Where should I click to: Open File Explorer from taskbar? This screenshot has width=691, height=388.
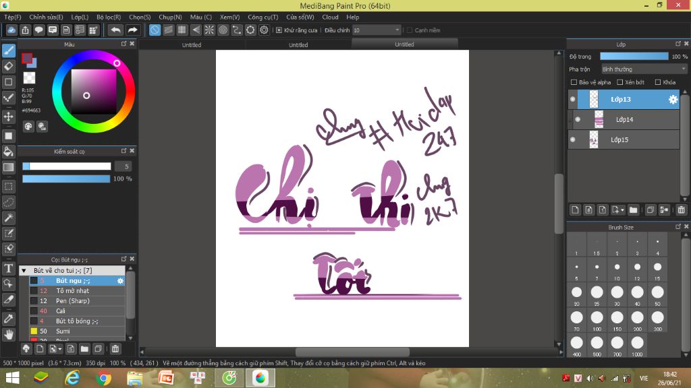pyautogui.click(x=134, y=378)
